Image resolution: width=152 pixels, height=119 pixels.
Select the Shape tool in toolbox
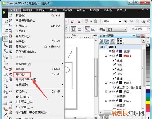5,45
